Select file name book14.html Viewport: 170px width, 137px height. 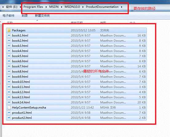tap(21, 103)
